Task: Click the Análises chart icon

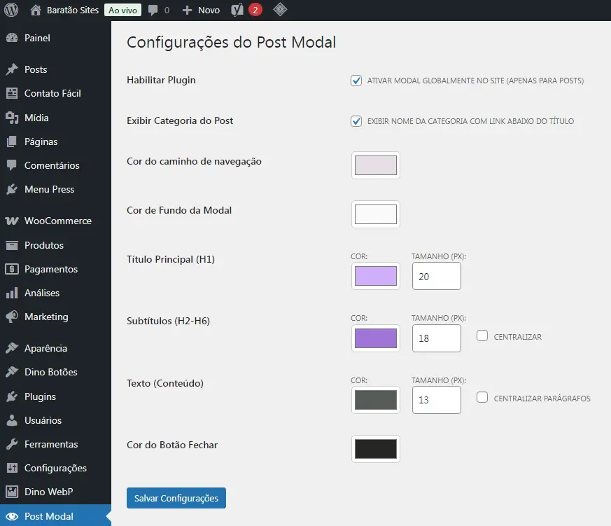Action: [12, 293]
